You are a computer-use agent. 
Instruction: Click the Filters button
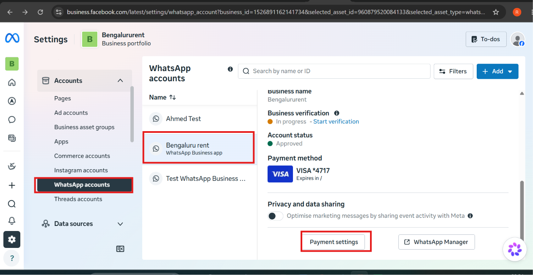(x=453, y=71)
